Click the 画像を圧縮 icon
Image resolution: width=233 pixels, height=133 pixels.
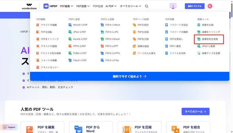(199, 25)
